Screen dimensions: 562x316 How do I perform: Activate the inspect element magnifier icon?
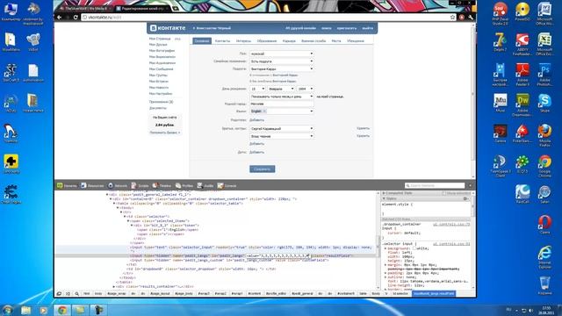(x=76, y=293)
